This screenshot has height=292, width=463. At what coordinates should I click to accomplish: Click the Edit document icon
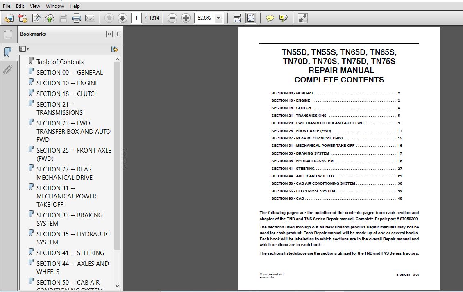36,18
